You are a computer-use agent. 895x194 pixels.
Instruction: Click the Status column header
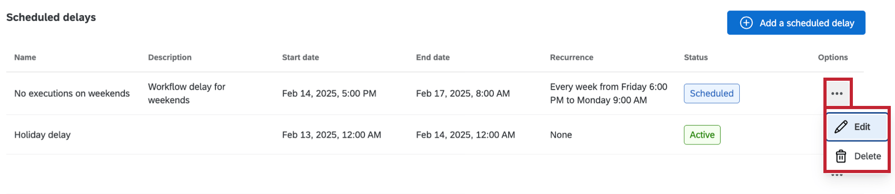pos(696,57)
